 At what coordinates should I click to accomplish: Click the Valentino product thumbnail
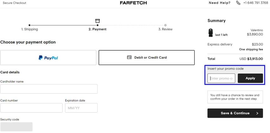(211, 33)
